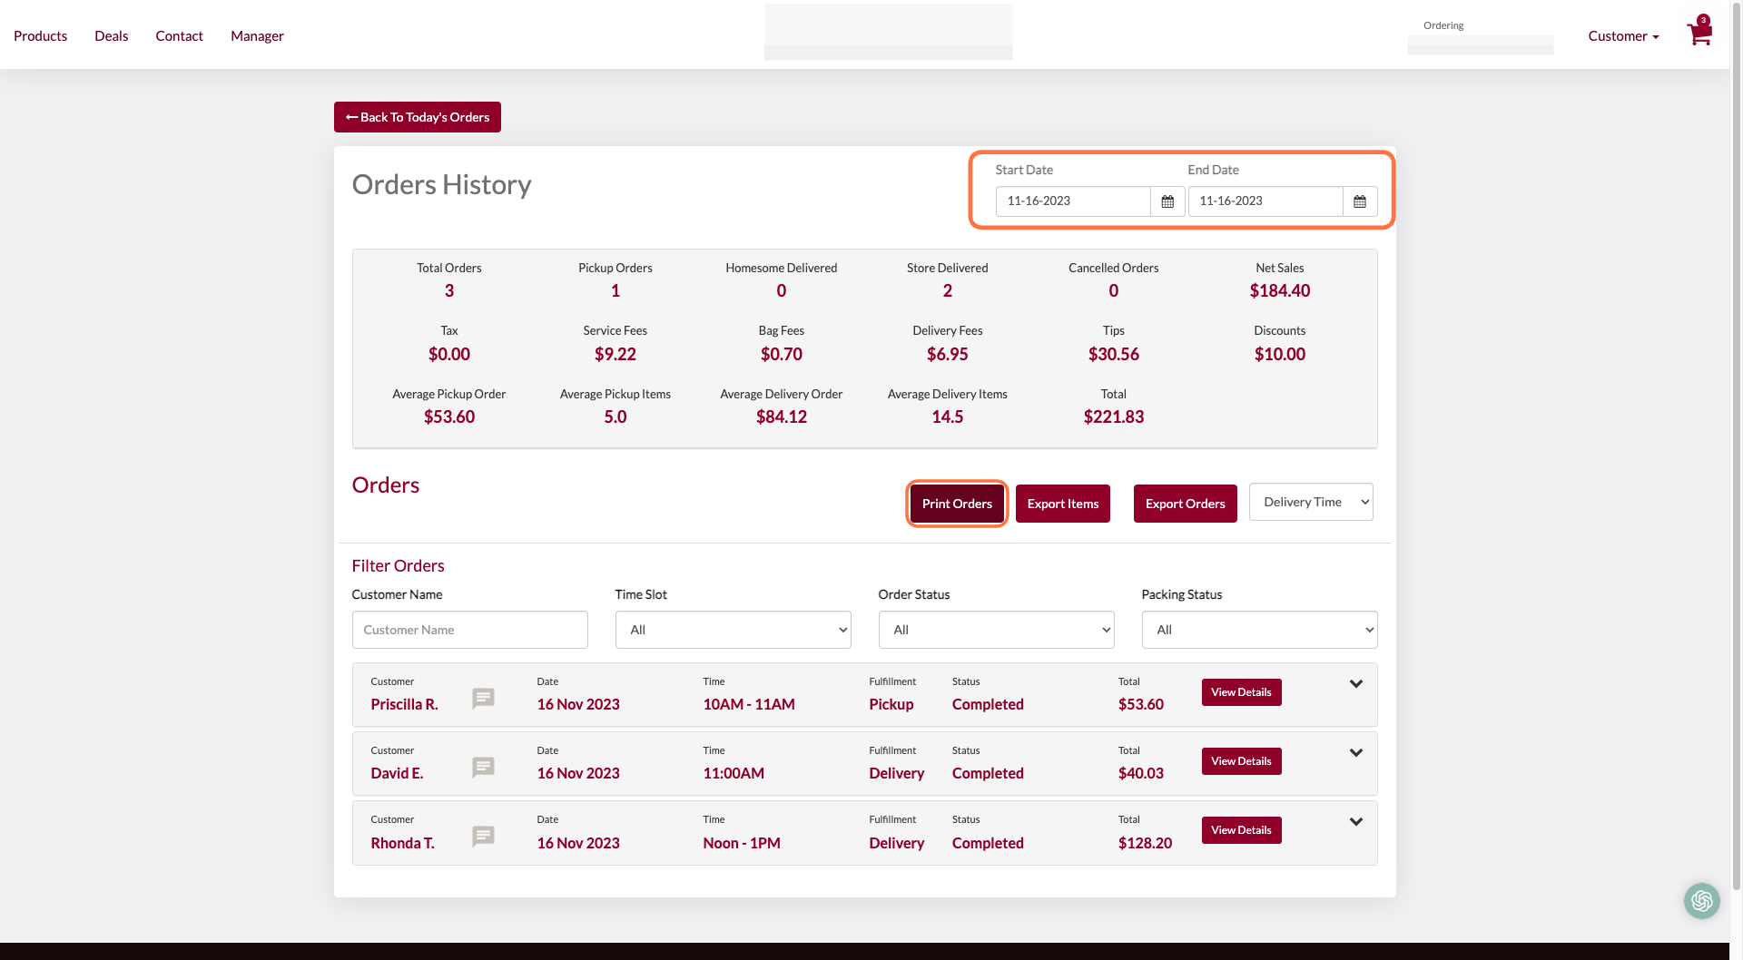Click the $40.03 order total
Viewport: 1743px width, 960px height.
[1140, 773]
